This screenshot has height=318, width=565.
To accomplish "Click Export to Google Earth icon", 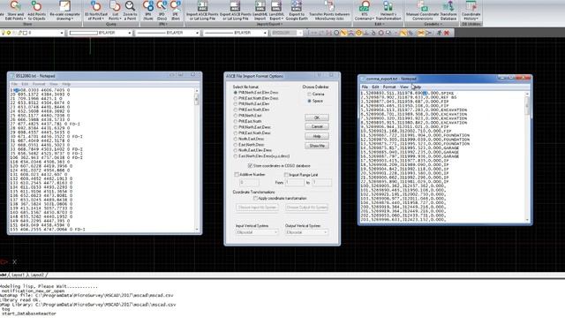I will (297, 11).
